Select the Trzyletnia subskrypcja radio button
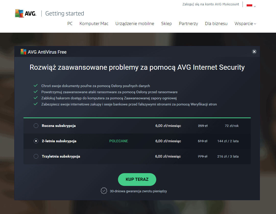This screenshot has width=276, height=214. [36, 156]
